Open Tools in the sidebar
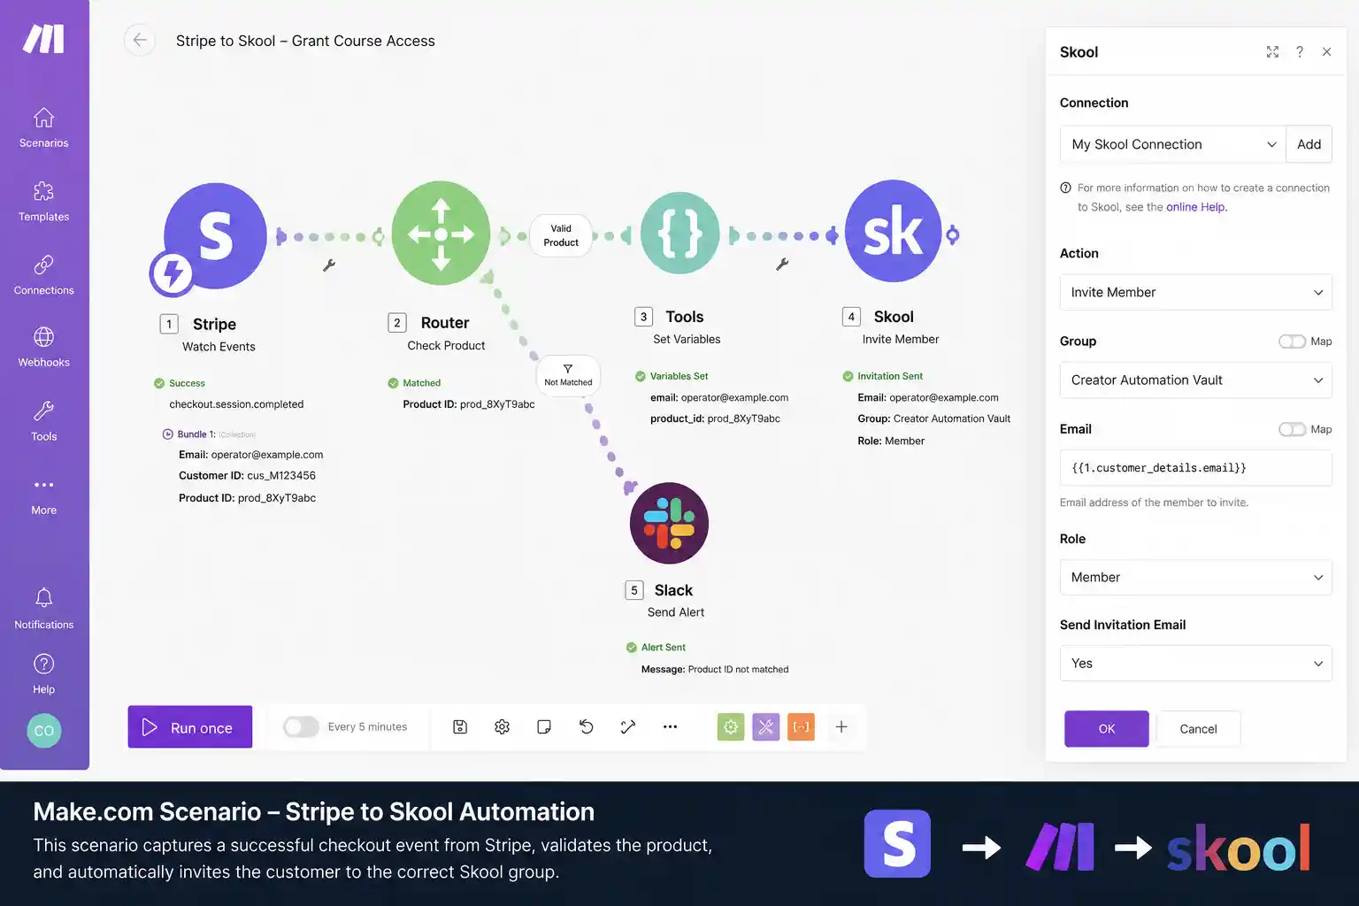Viewport: 1359px width, 906px height. (43, 422)
